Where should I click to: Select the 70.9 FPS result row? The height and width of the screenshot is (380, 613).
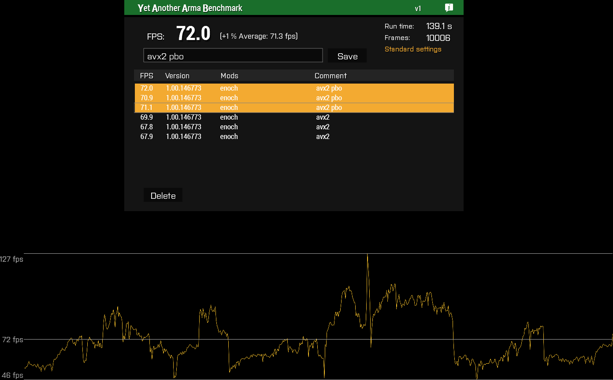[x=294, y=98]
